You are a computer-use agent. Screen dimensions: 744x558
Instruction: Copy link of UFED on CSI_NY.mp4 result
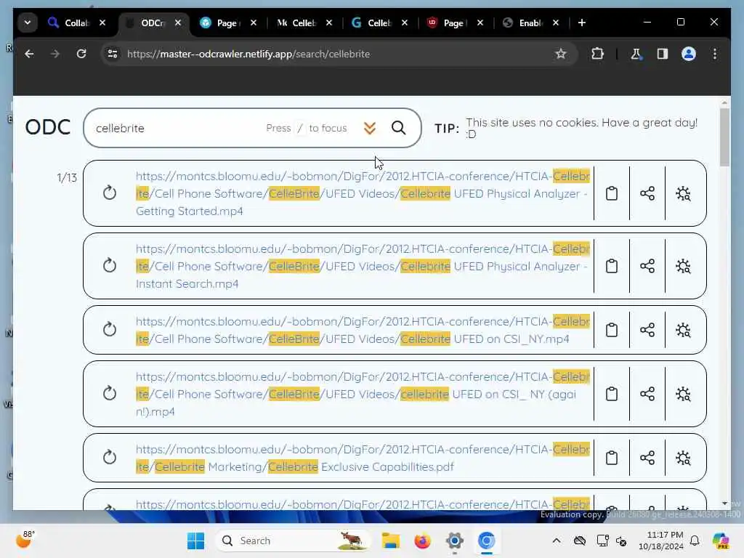click(x=612, y=330)
